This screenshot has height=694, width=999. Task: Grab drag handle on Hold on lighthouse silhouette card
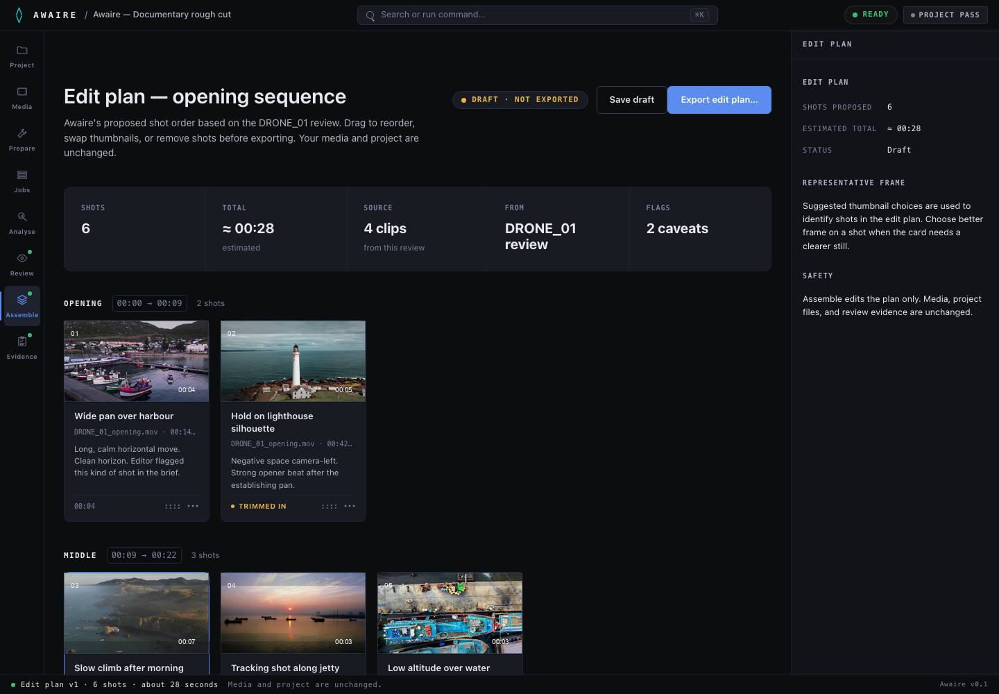(x=330, y=507)
